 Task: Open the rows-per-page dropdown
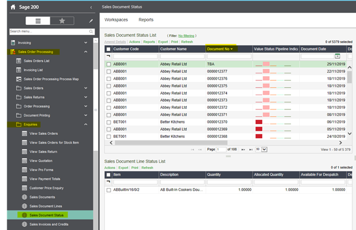[264, 150]
